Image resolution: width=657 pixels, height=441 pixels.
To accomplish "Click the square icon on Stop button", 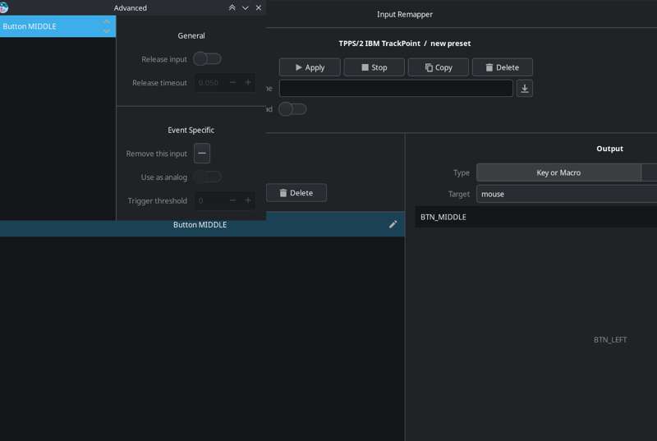I will coord(365,67).
